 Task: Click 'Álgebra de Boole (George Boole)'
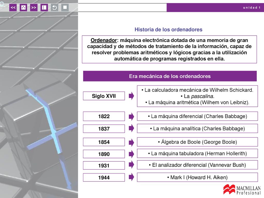point(197,142)
